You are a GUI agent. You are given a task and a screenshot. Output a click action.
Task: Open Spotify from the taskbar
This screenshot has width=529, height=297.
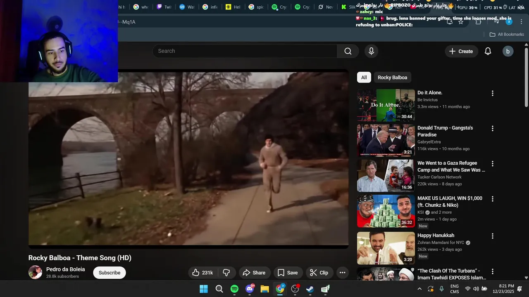(234, 289)
